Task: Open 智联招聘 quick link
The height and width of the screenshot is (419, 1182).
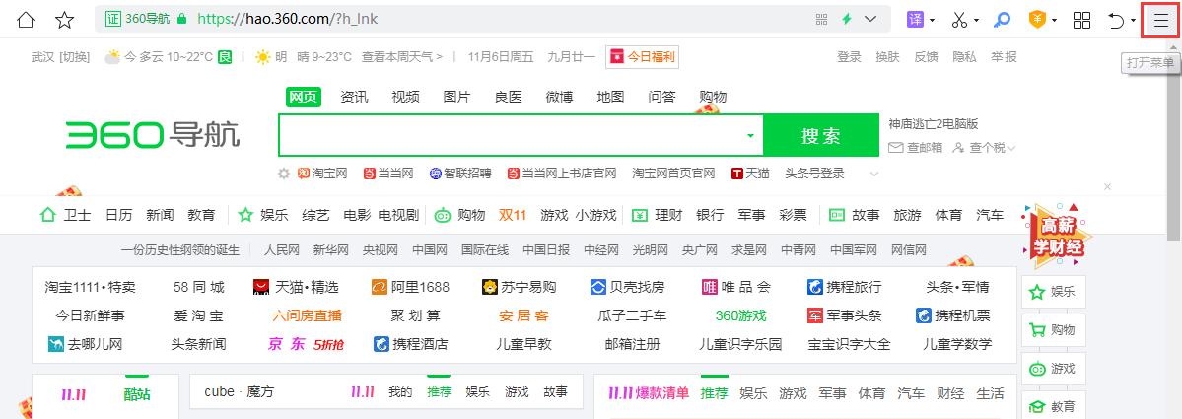Action: (459, 174)
